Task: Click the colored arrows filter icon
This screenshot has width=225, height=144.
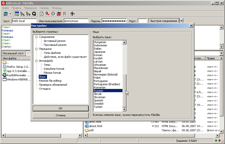Action: (72, 14)
